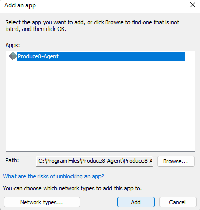200x210 pixels.
Task: Click the Cancel button
Action: pyautogui.click(x=178, y=202)
